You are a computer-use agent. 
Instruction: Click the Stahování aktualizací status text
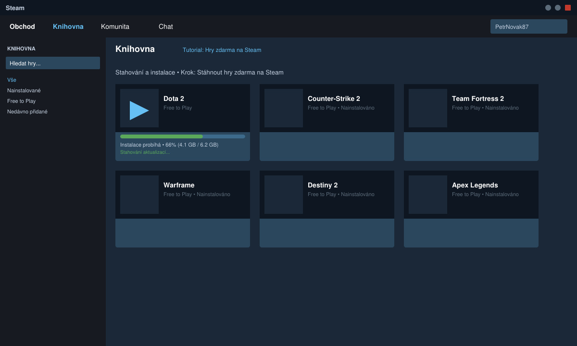tap(145, 152)
